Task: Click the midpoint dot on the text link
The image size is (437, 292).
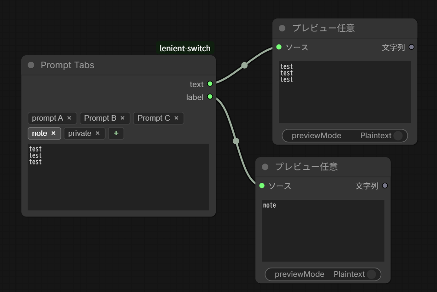Action: 244,65
